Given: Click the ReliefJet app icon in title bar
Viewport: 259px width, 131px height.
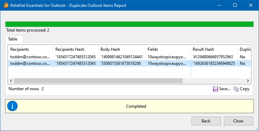Looking at the screenshot, I should (x=6, y=5).
